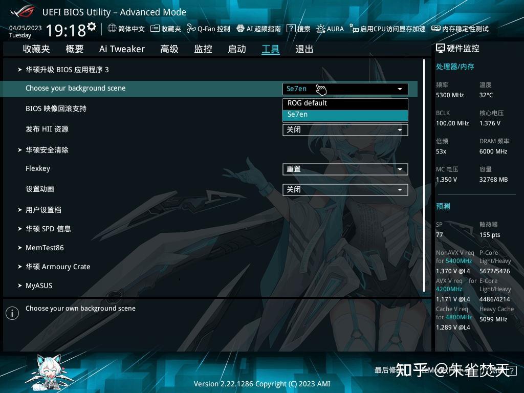This screenshot has width=524, height=393.
Task: Select the BIOS 映像回滚支持 row
Action: point(56,108)
